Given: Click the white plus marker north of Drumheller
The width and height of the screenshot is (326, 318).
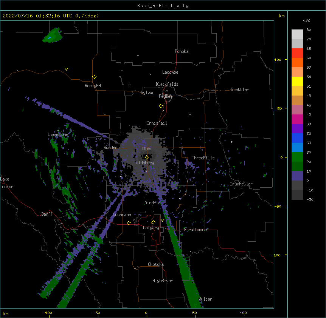Looking at the screenshot, I should (231, 142).
